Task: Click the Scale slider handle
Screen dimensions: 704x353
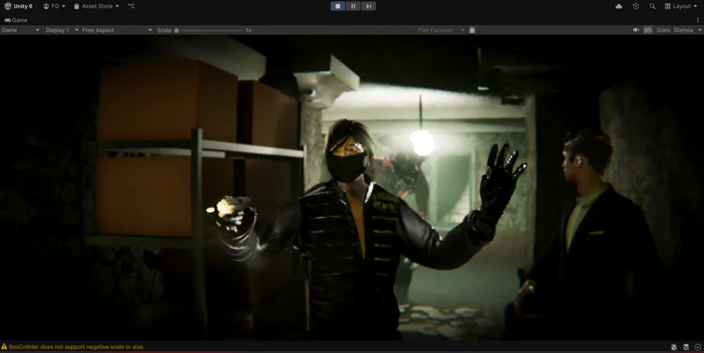Action: point(177,30)
